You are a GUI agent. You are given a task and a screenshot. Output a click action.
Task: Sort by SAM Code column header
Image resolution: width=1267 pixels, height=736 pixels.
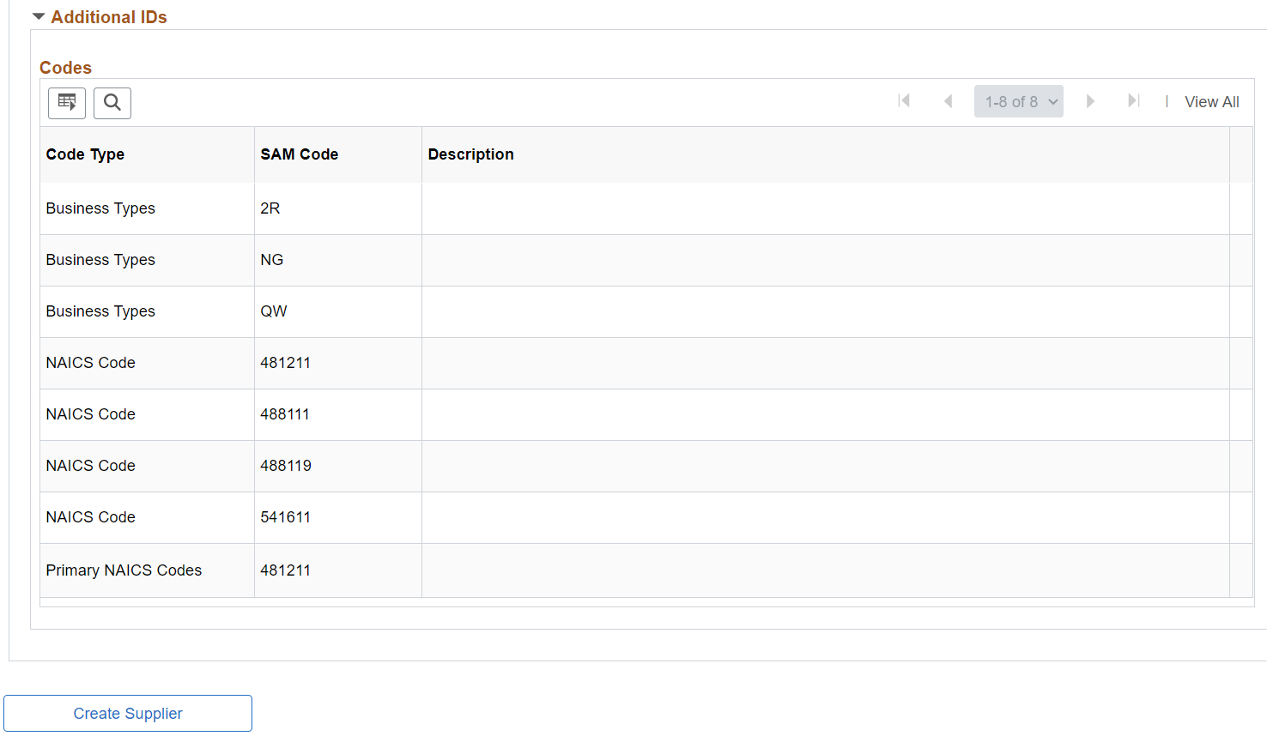tap(300, 154)
